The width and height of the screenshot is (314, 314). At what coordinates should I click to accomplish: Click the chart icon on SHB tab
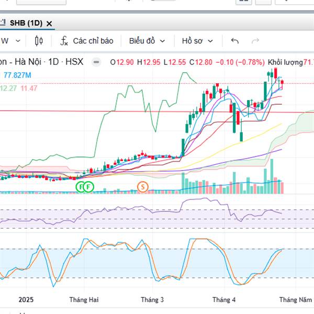(3, 22)
